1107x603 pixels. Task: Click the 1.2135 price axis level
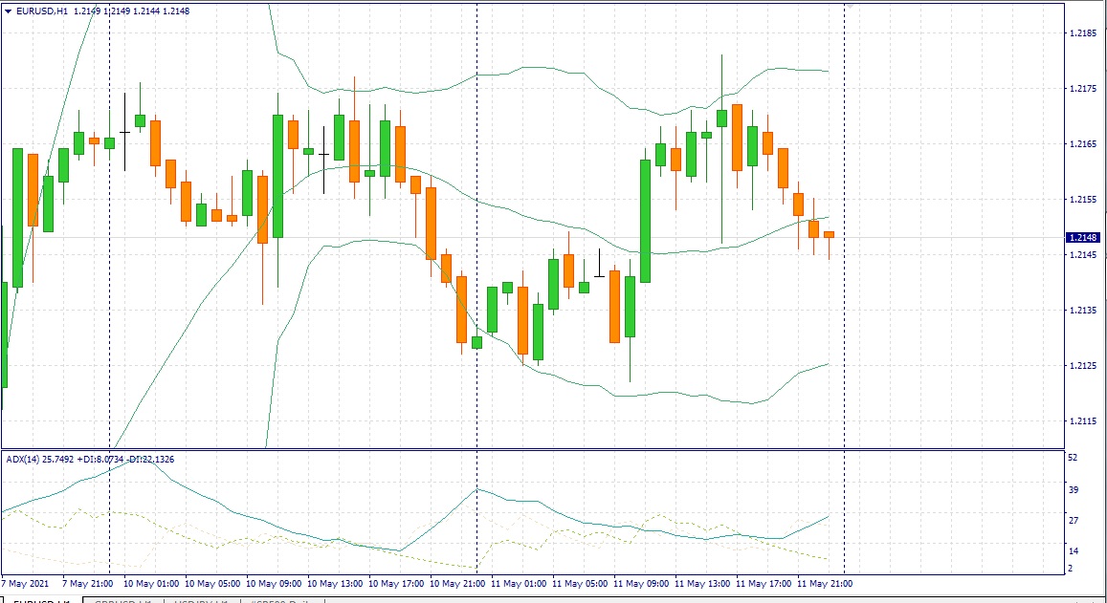(x=1084, y=311)
